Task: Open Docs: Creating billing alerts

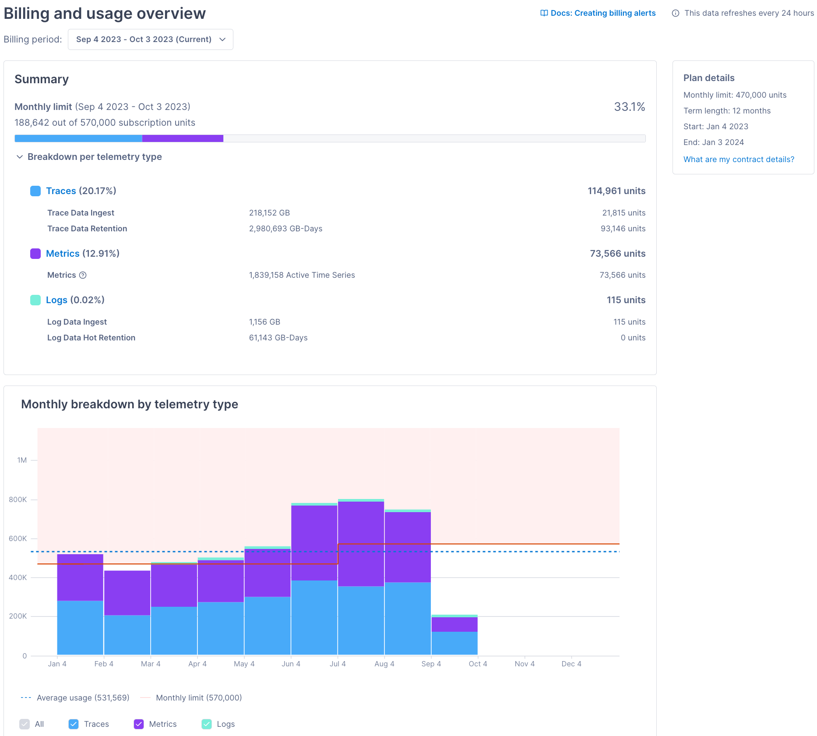Action: (x=603, y=13)
